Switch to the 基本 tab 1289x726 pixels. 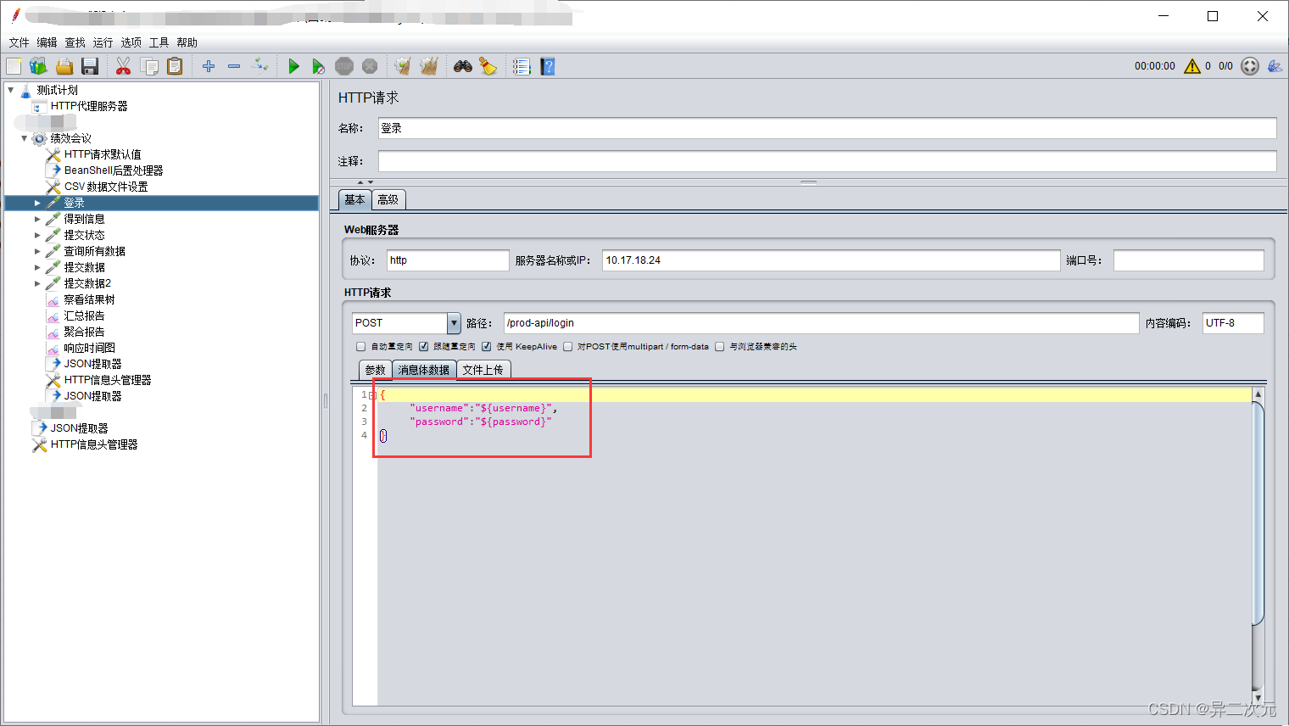click(x=354, y=200)
